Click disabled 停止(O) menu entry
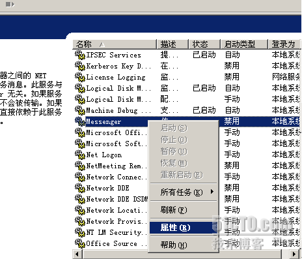 click(x=184, y=140)
